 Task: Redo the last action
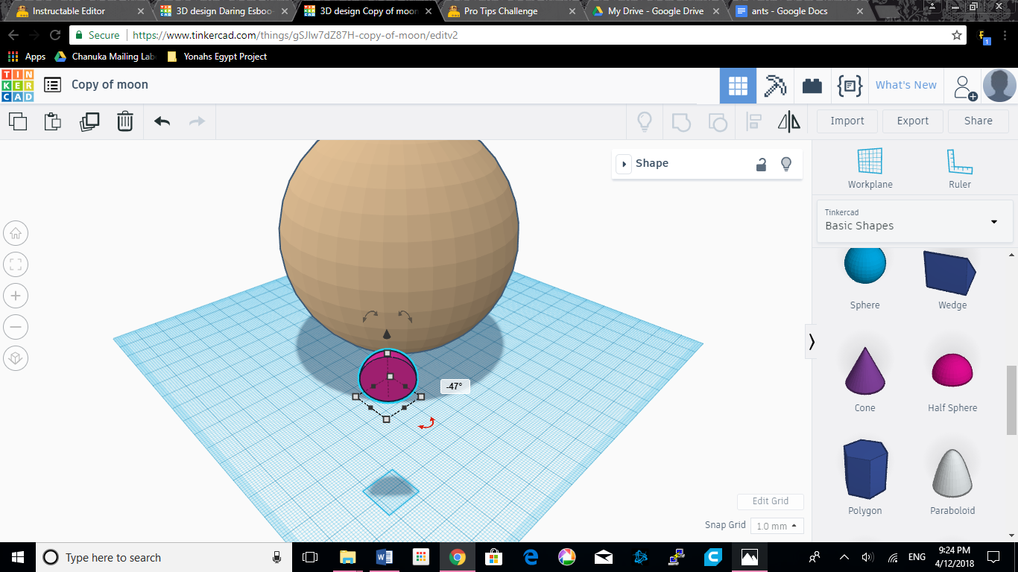197,121
